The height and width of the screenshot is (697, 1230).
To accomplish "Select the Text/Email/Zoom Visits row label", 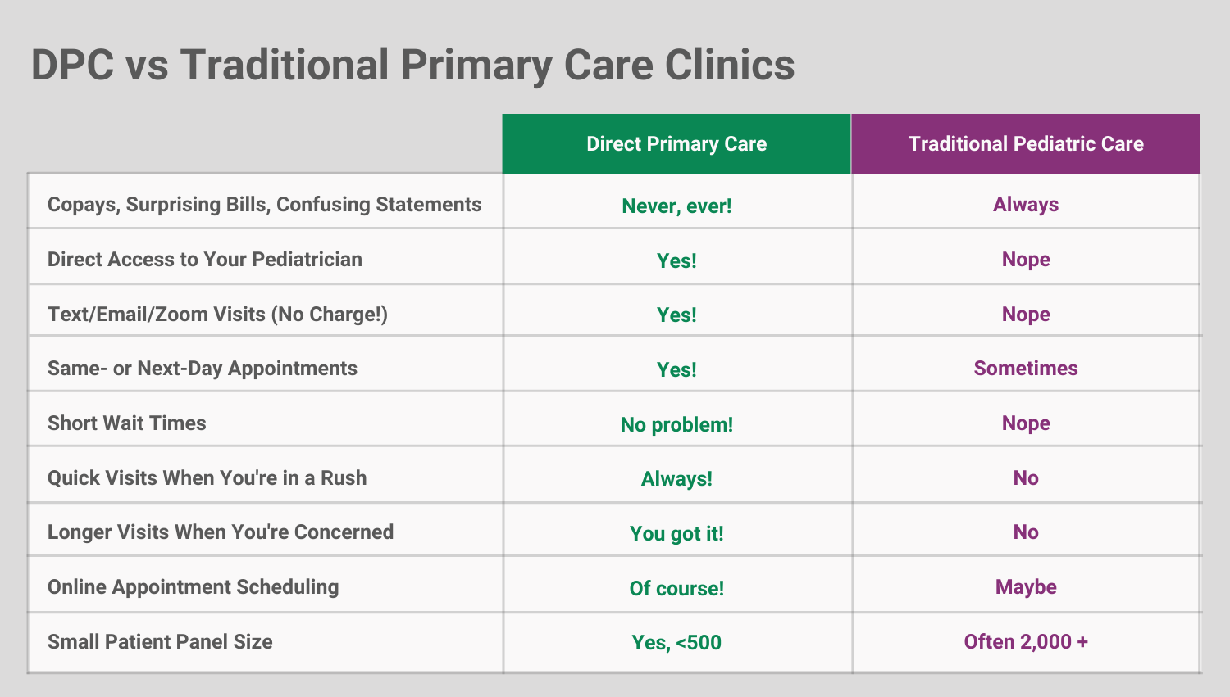I will (x=217, y=315).
